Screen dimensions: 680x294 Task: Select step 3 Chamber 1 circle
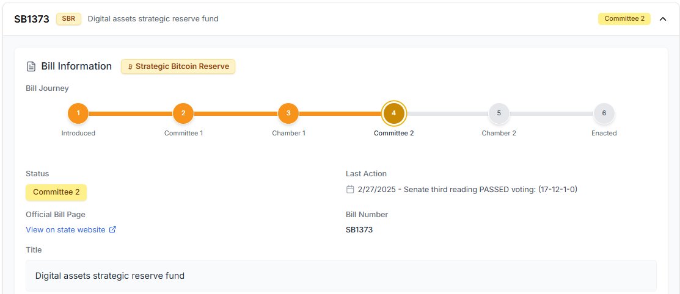tap(288, 113)
